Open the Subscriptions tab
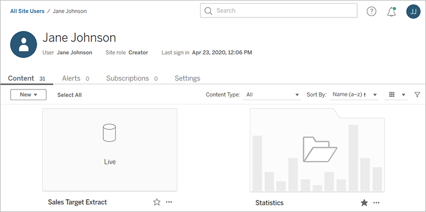 coord(132,78)
